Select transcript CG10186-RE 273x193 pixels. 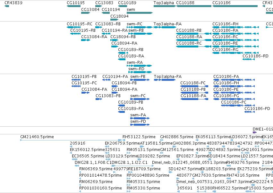pos(235,46)
